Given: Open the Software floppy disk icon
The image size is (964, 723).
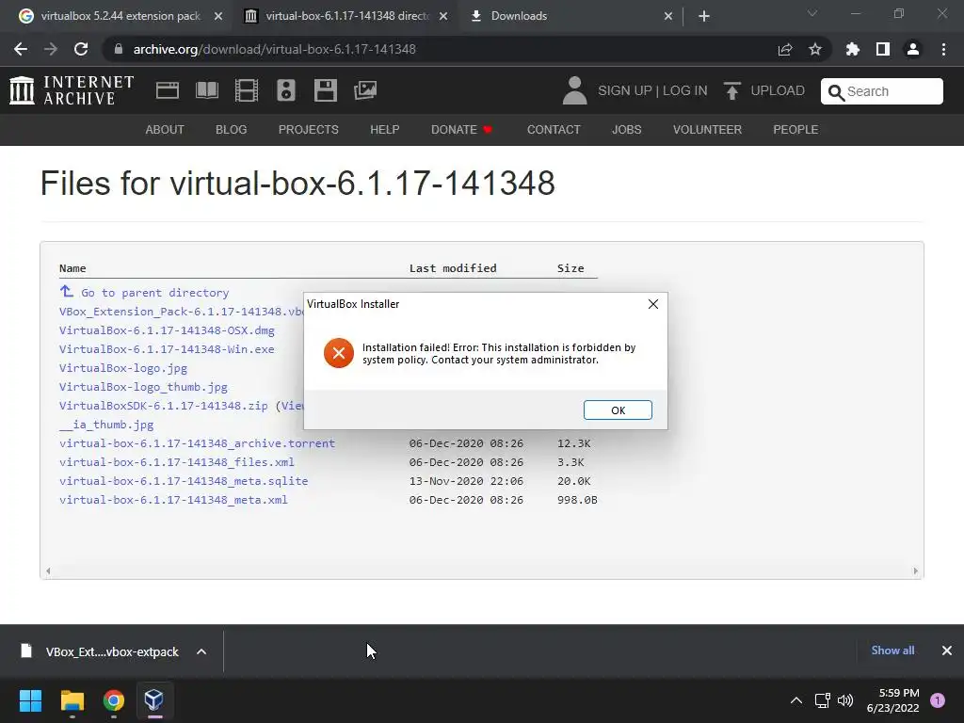Looking at the screenshot, I should tap(325, 90).
